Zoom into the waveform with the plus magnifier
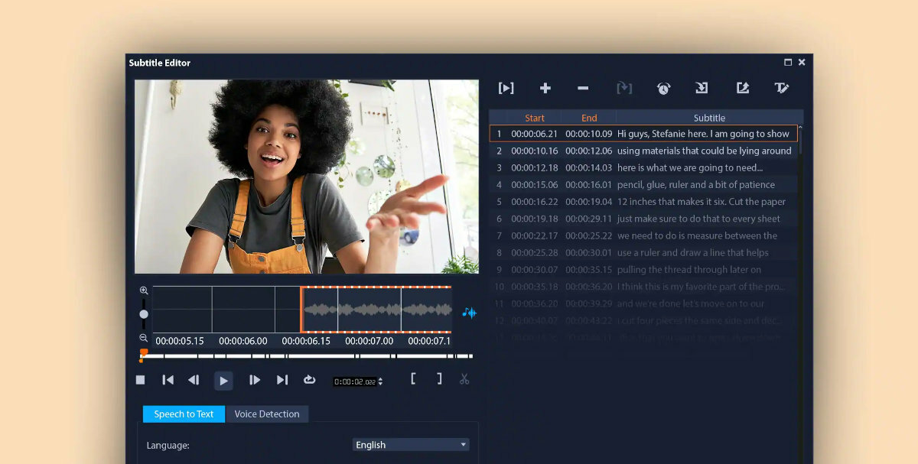This screenshot has height=464, width=918. click(x=143, y=290)
